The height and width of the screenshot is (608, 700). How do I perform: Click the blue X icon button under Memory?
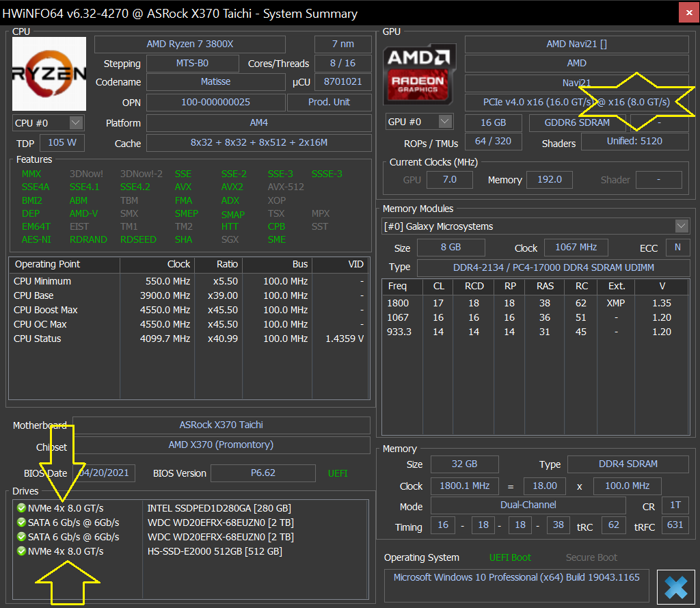point(675,587)
